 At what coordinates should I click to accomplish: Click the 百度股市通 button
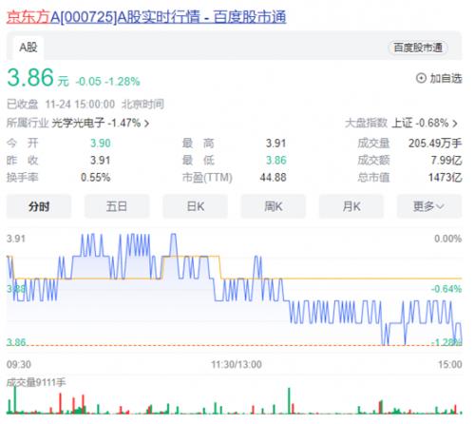pos(418,48)
